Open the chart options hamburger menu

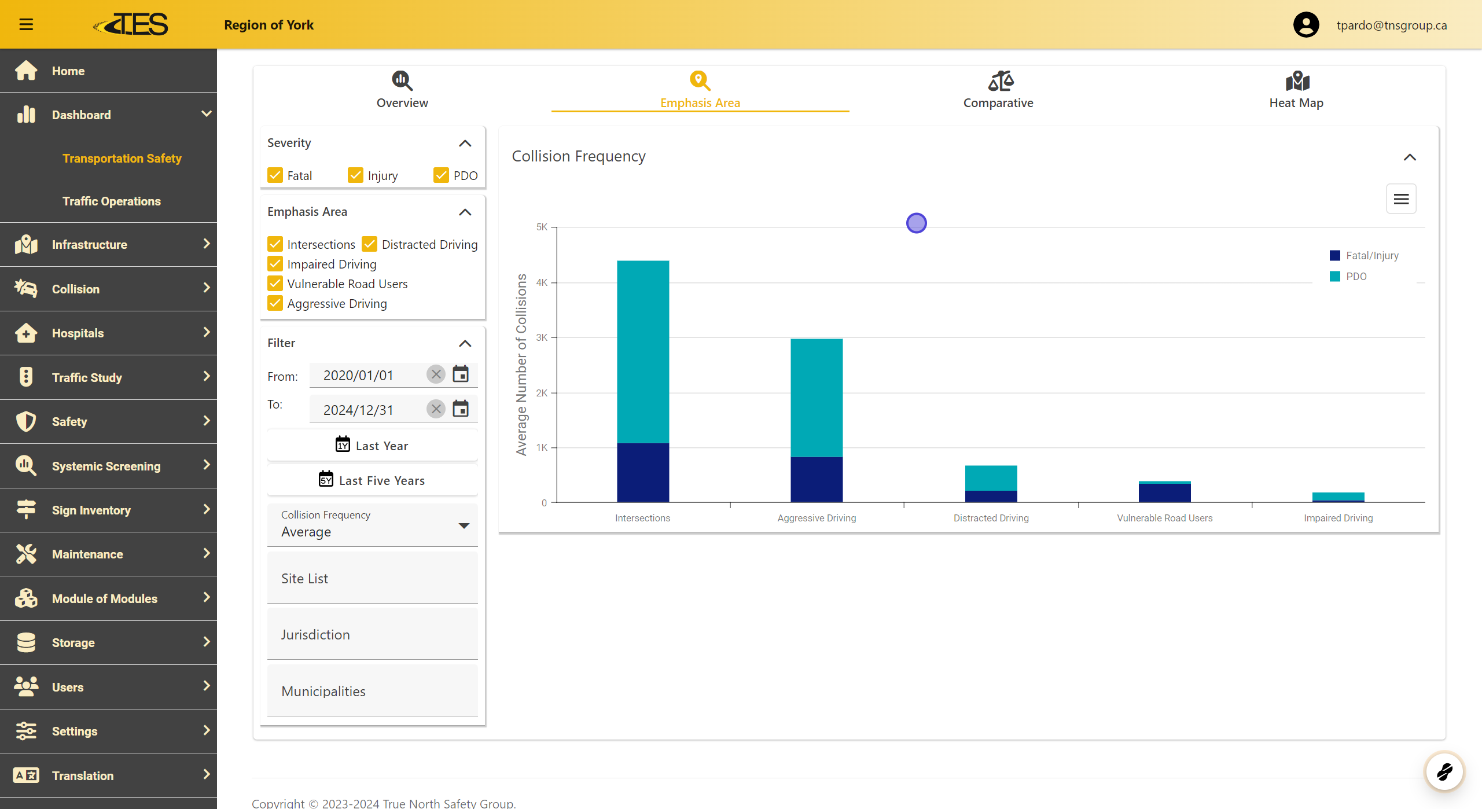coord(1401,199)
